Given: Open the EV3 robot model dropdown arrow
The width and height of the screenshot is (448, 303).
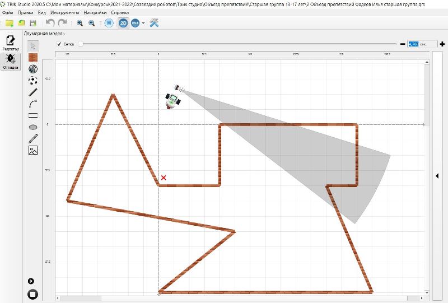Looking at the screenshot, I should (143, 23).
